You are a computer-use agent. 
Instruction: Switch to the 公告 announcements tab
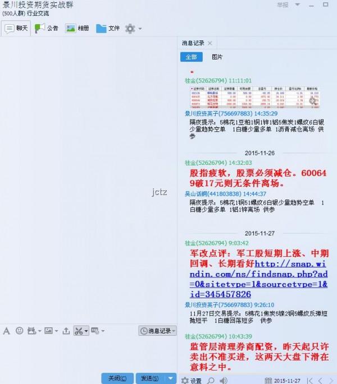pyautogui.click(x=47, y=28)
